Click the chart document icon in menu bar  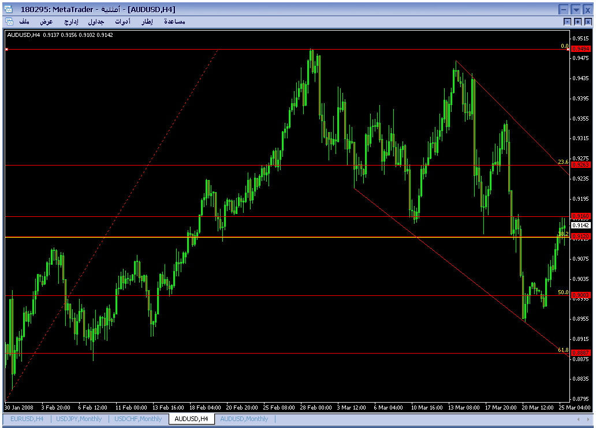9,22
